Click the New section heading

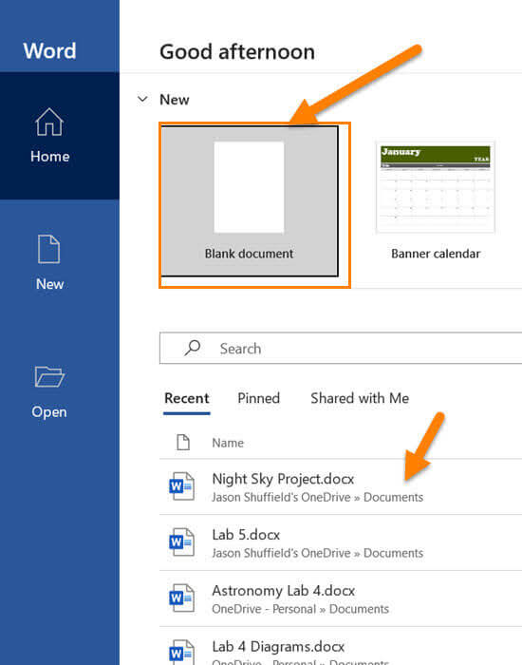coord(174,100)
